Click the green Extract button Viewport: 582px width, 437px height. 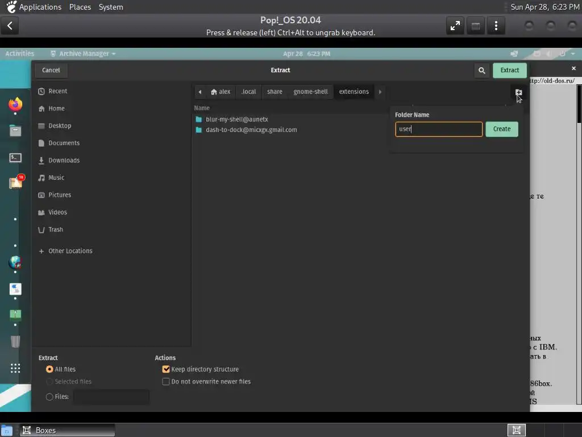click(509, 70)
